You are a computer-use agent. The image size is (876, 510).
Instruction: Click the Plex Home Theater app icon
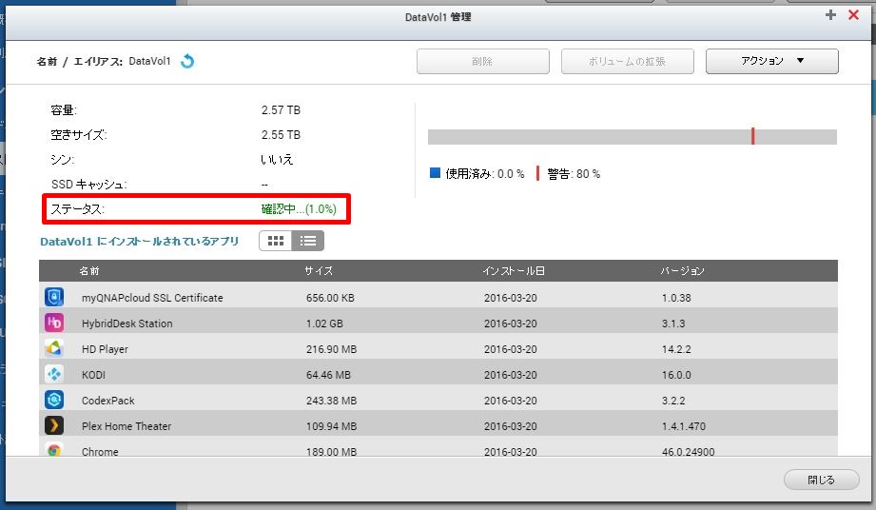coord(54,425)
